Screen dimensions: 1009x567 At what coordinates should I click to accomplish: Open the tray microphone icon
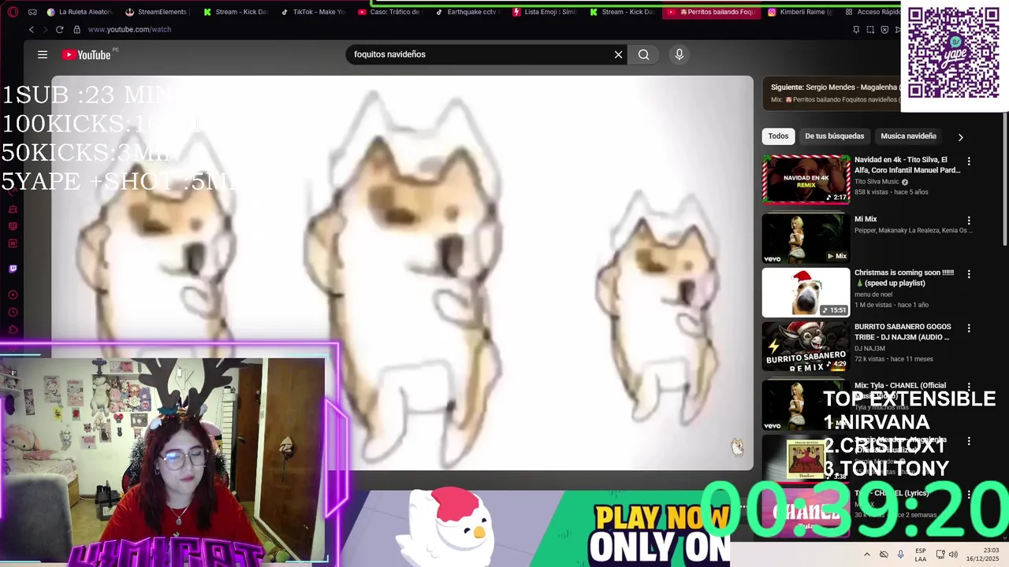(x=900, y=554)
